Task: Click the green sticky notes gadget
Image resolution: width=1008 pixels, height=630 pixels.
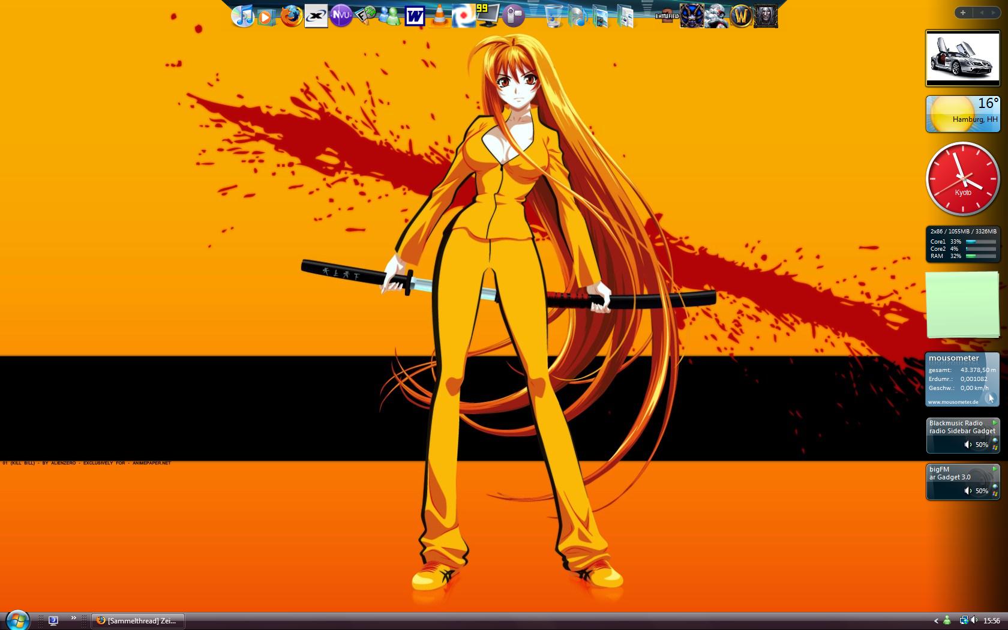Action: pos(963,305)
